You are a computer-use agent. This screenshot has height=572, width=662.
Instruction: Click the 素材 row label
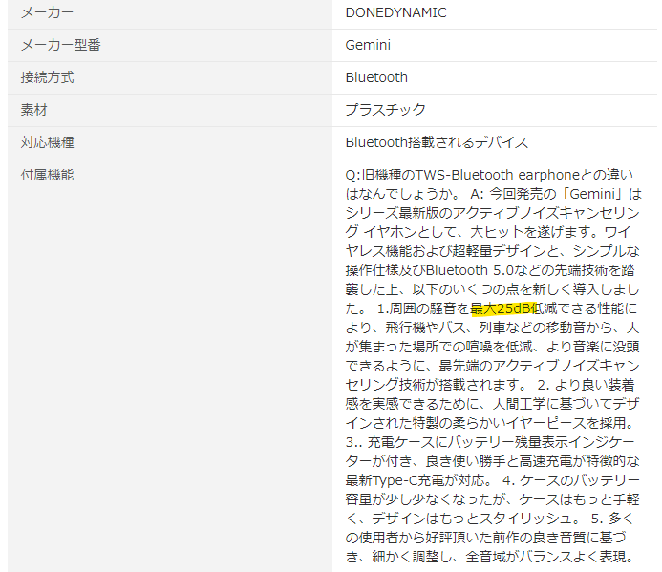(x=33, y=110)
